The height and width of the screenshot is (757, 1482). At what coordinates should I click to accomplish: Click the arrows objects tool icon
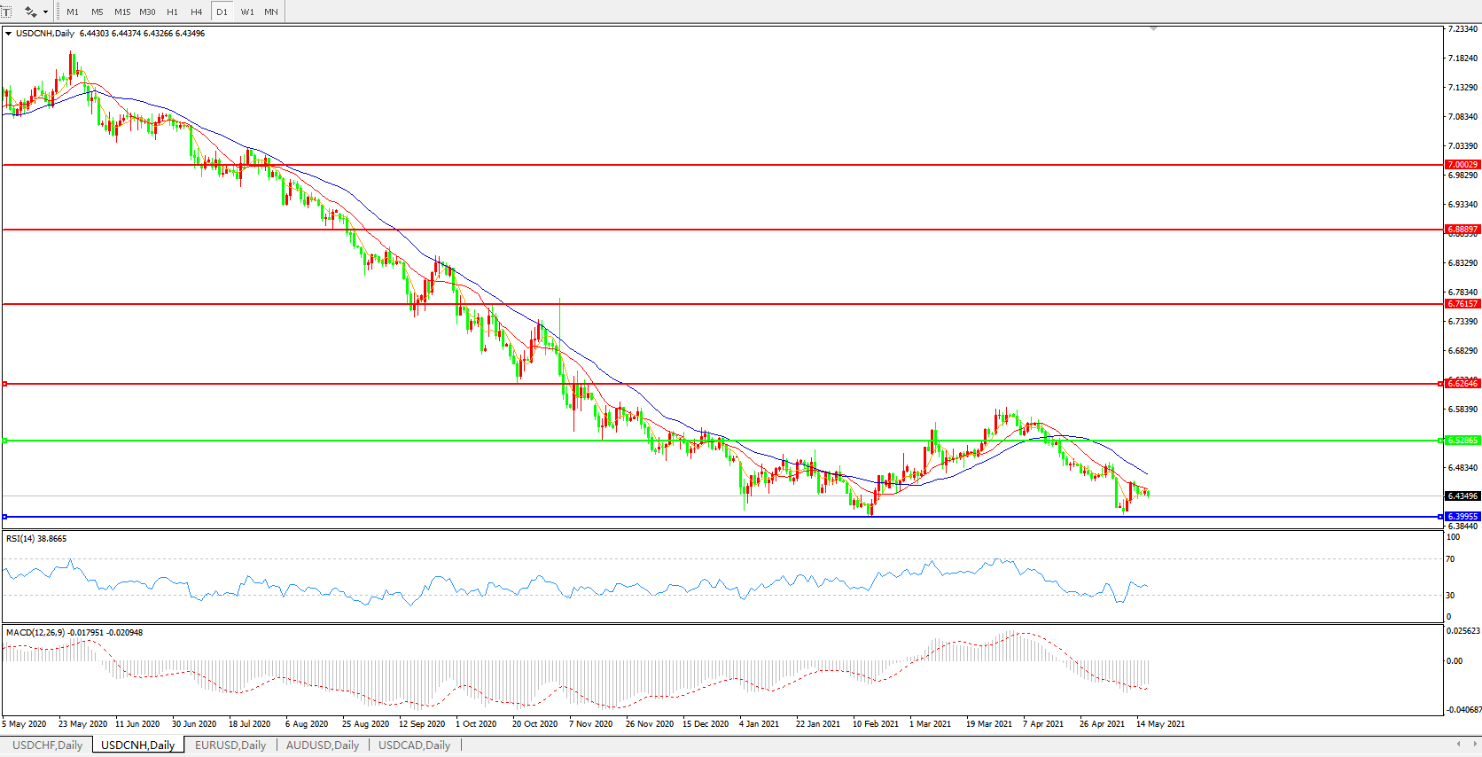[x=30, y=12]
